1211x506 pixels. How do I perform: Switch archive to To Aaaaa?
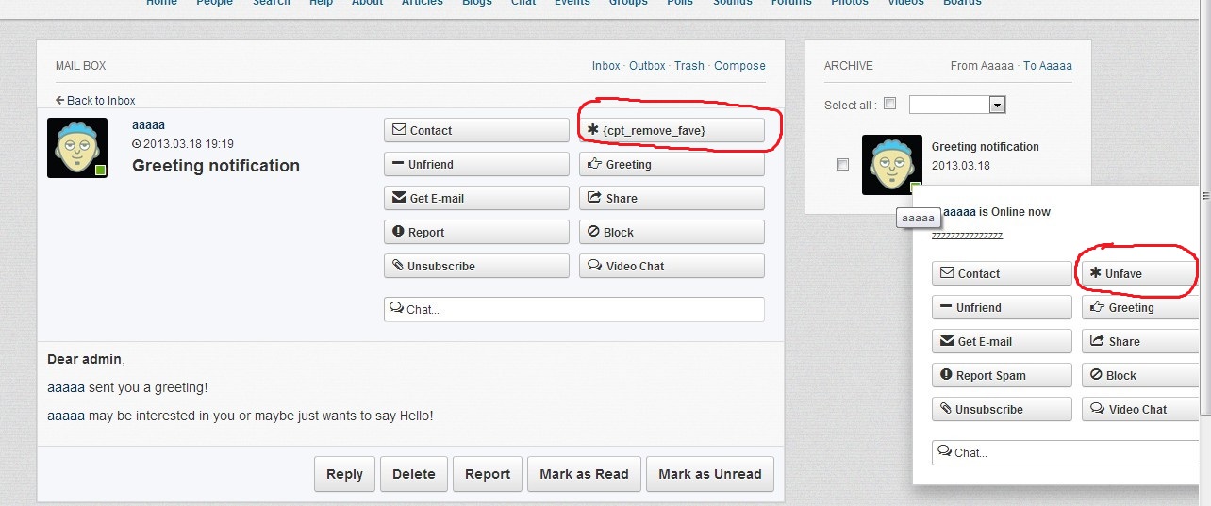click(1048, 66)
